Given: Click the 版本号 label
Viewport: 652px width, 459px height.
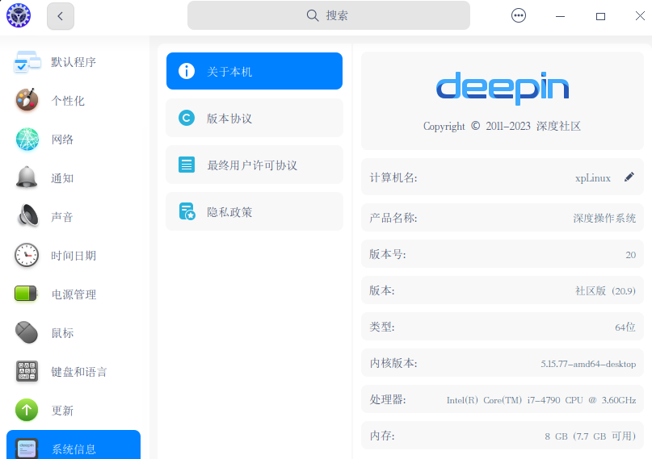Looking at the screenshot, I should 388,254.
